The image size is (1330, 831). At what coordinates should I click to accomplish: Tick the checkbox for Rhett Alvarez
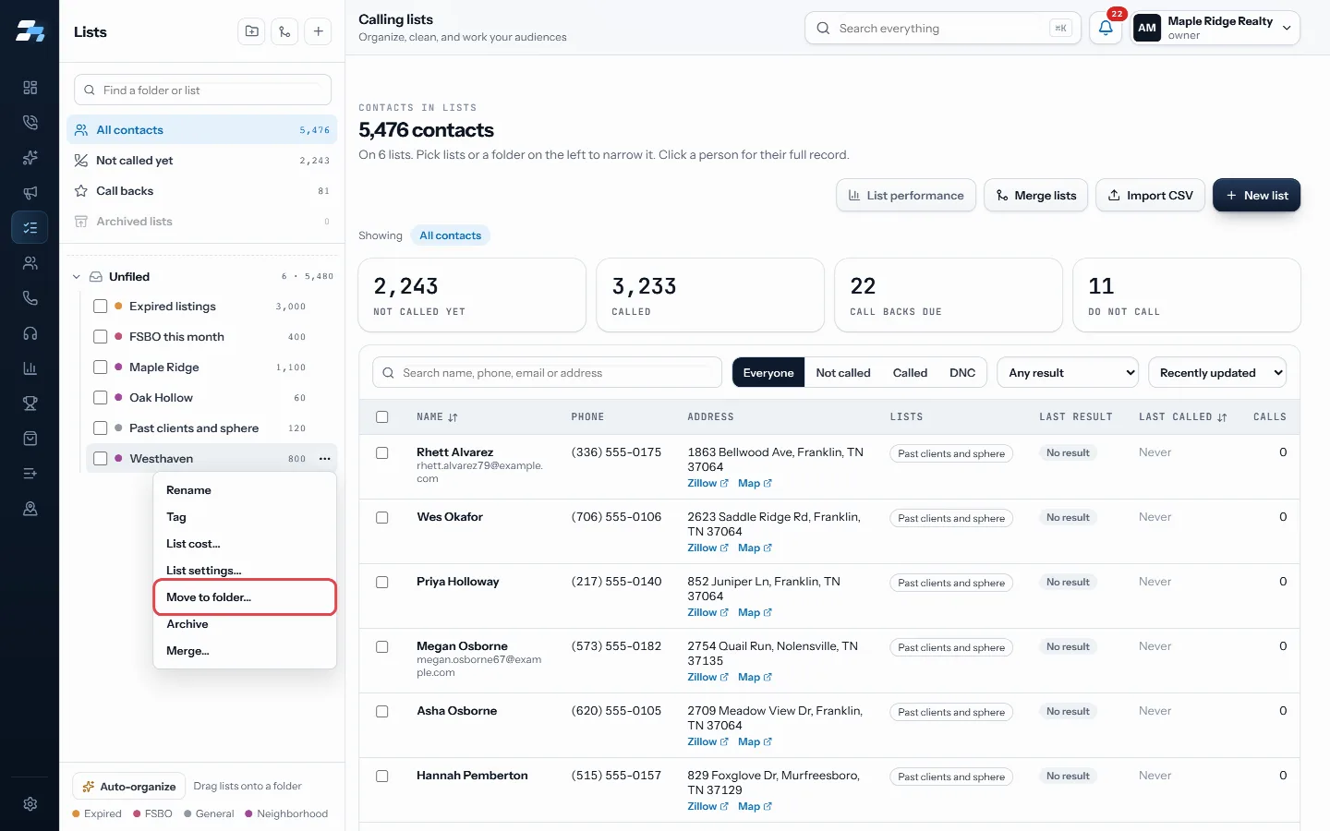(x=382, y=453)
